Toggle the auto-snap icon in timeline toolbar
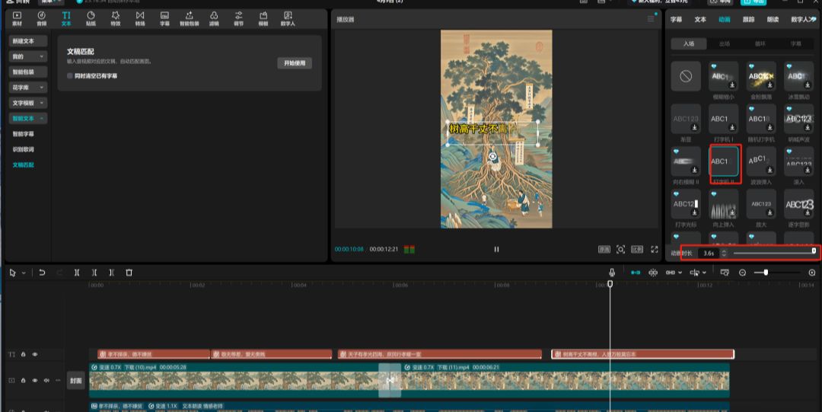 pos(653,273)
